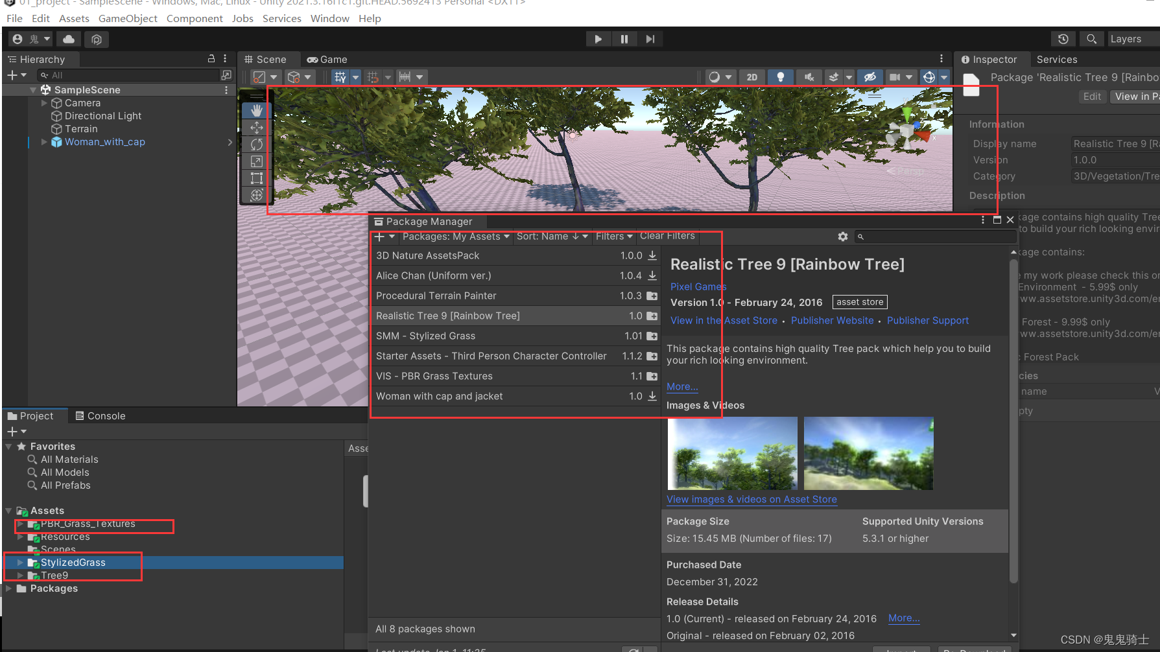The image size is (1160, 652).
Task: Click the Pause button
Action: (x=624, y=39)
